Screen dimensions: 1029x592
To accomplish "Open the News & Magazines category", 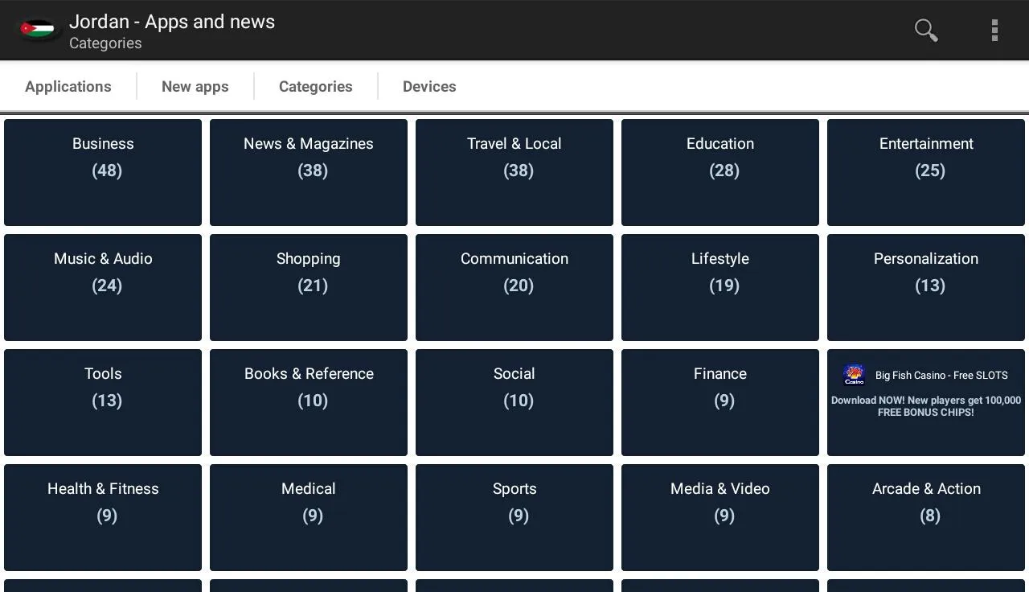I will [x=309, y=172].
